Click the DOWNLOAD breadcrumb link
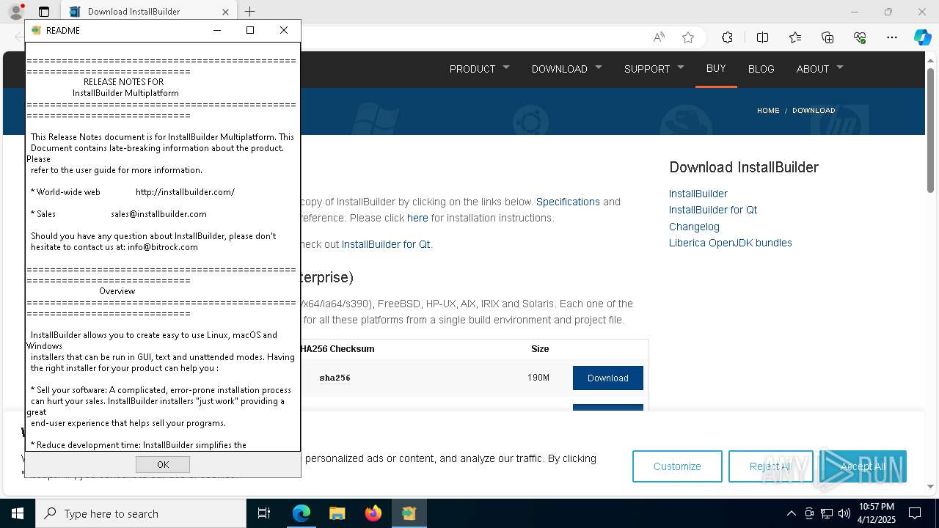 click(x=814, y=110)
